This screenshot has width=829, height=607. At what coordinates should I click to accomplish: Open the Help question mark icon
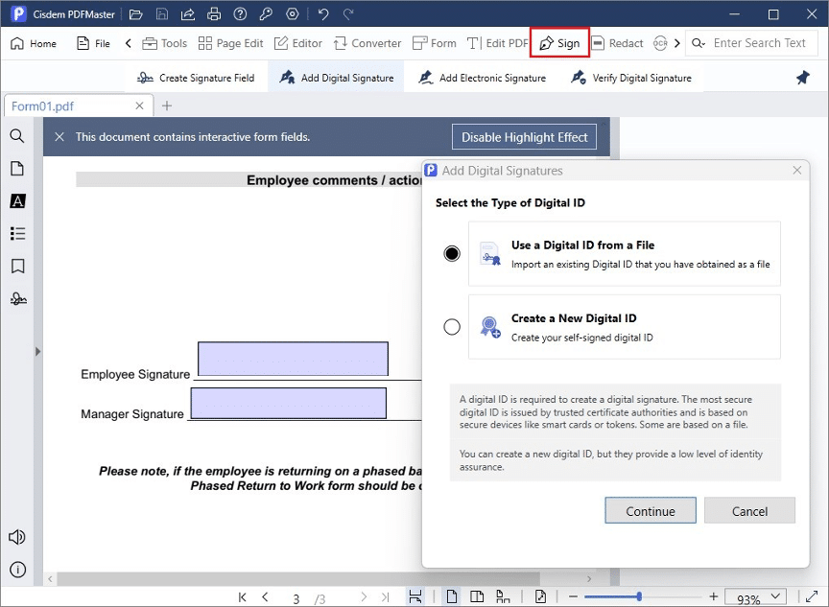(x=239, y=13)
